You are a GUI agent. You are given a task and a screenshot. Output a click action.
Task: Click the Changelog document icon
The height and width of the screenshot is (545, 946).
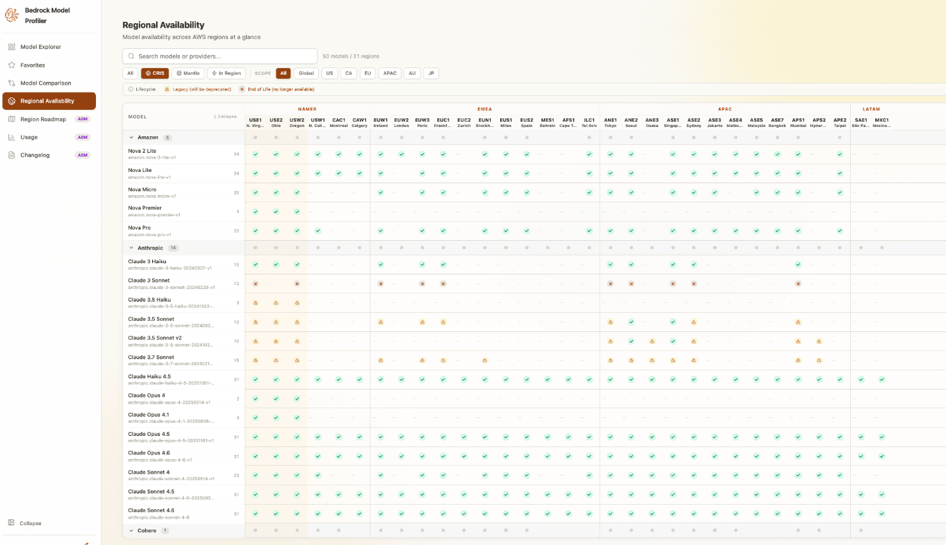(x=11, y=155)
